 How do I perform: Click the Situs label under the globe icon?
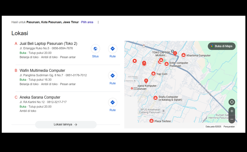point(95,56)
